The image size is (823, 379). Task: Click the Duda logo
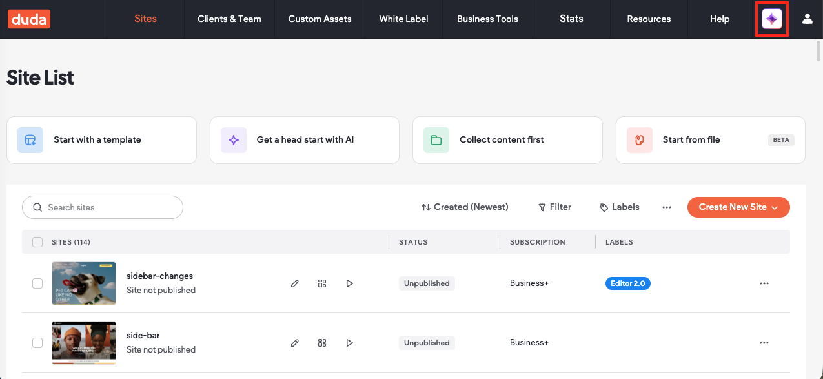click(29, 19)
